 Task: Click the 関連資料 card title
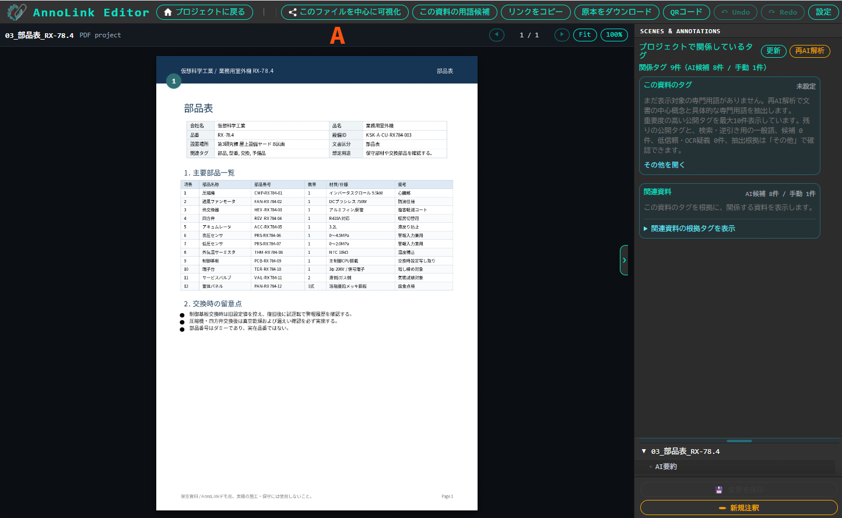pyautogui.click(x=658, y=192)
